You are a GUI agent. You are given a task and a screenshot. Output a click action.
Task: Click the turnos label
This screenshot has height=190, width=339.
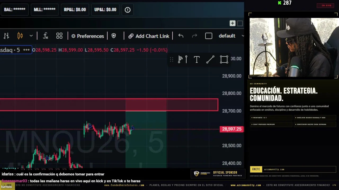tap(6, 187)
